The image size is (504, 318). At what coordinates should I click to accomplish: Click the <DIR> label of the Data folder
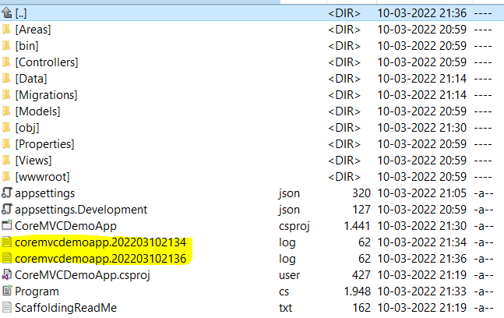tap(344, 79)
